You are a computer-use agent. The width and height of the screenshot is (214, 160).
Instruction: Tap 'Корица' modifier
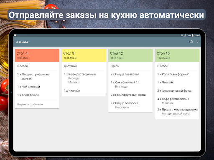coord(74,78)
